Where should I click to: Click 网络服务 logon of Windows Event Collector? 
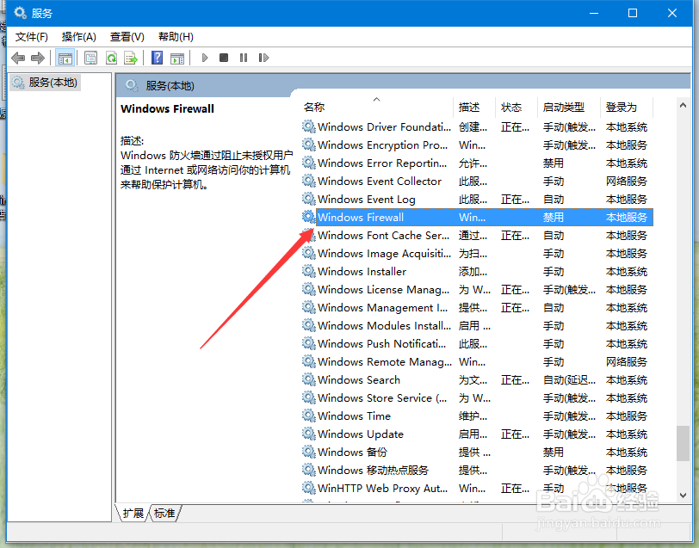627,181
